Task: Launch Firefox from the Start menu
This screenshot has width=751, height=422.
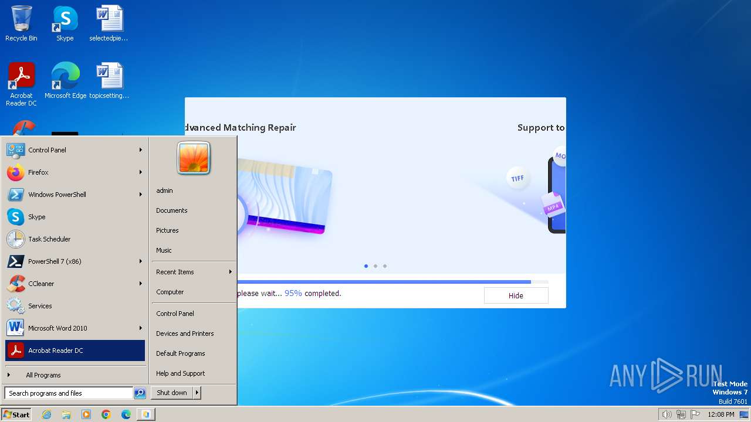Action: click(75, 172)
